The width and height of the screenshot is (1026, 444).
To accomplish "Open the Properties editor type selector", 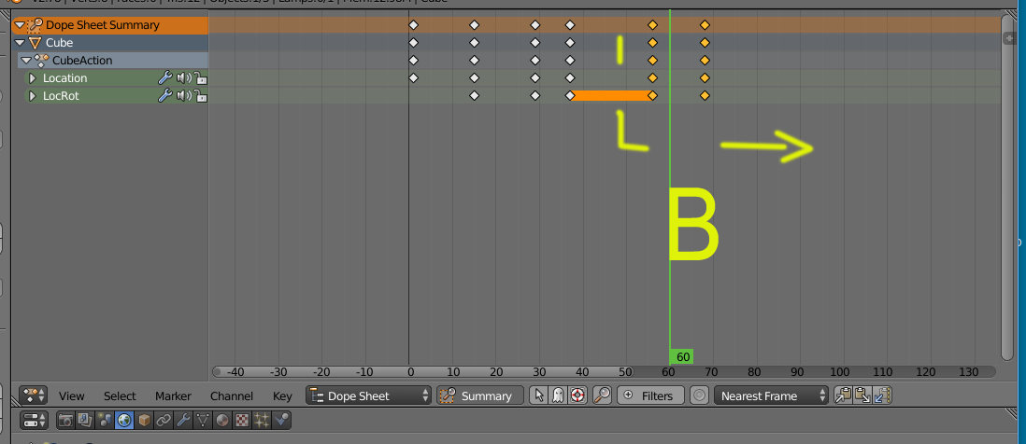I will [34, 420].
